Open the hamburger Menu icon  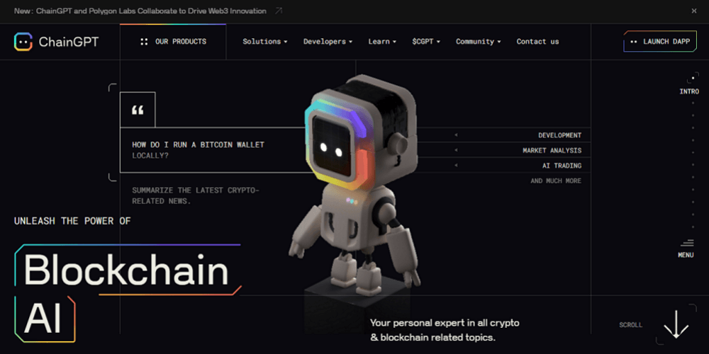[x=686, y=243]
